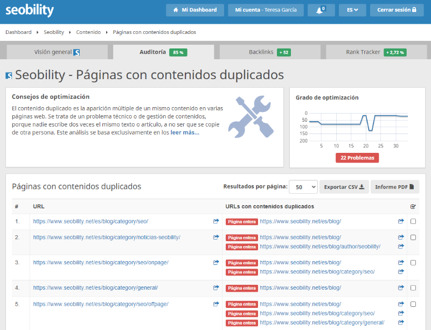Click the + 2,72 % Rank Tracker badge

[x=395, y=52]
